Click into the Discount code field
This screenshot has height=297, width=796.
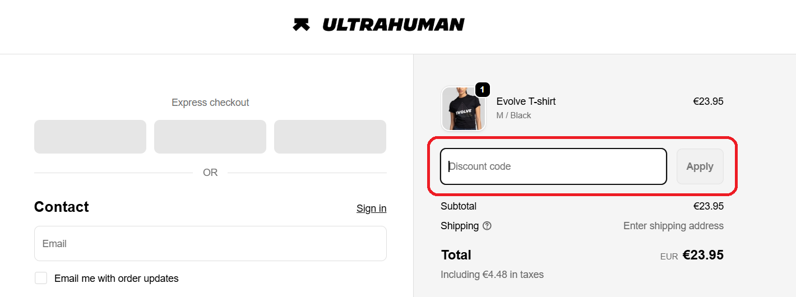click(x=553, y=166)
